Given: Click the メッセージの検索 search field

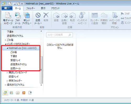Looking at the screenshot, I should point(59,35).
